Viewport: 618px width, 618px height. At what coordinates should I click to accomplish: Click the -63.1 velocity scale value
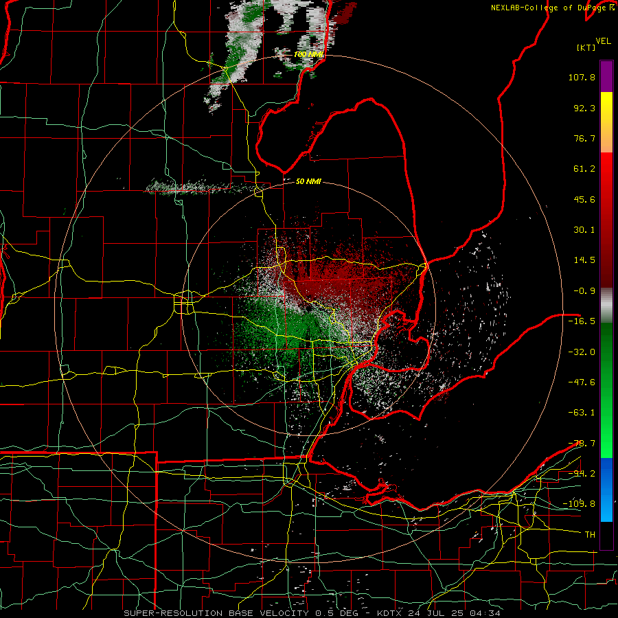pos(582,413)
